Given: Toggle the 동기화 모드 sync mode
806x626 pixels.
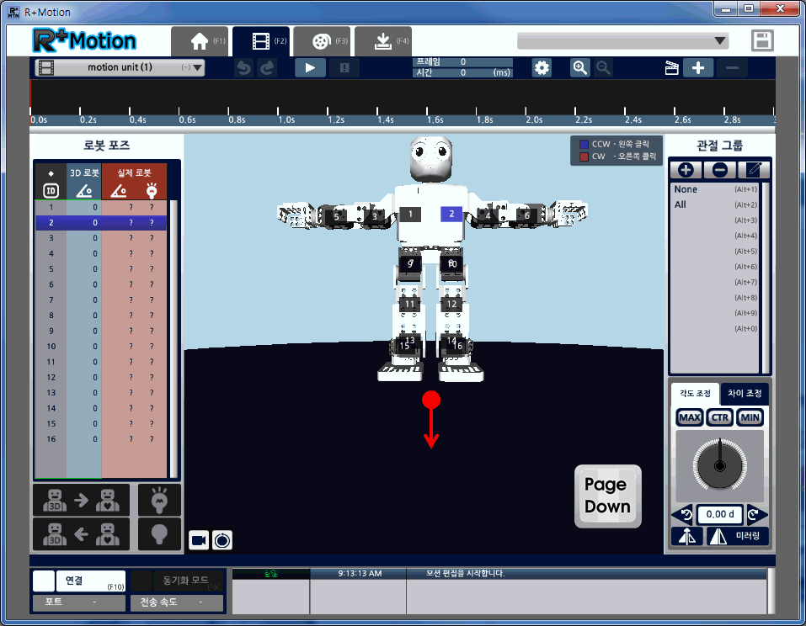Looking at the screenshot, I should tap(179, 581).
